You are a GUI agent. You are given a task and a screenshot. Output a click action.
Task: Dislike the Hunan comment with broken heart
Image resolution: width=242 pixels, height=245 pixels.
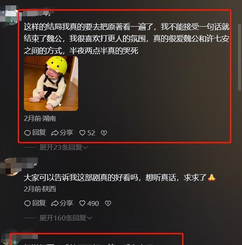coord(104,133)
